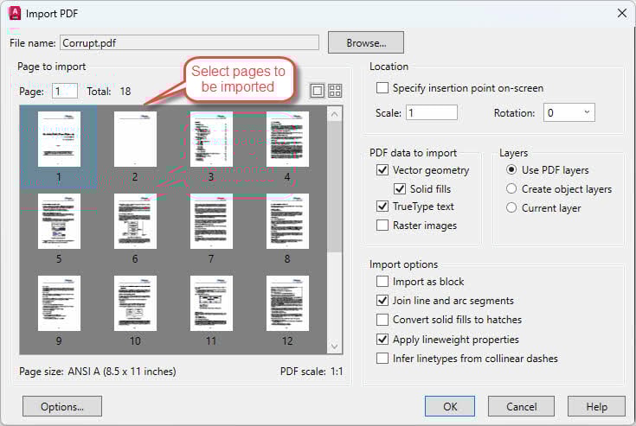
Task: Click the 'Total: 18' page count text
Action: point(109,92)
